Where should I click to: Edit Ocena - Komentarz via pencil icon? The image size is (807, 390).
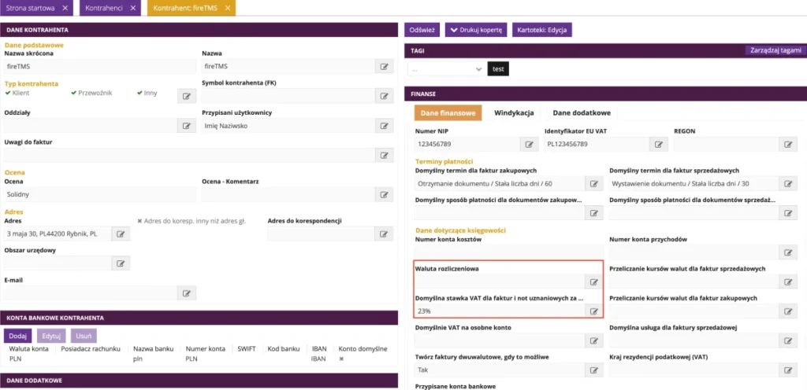pos(384,194)
